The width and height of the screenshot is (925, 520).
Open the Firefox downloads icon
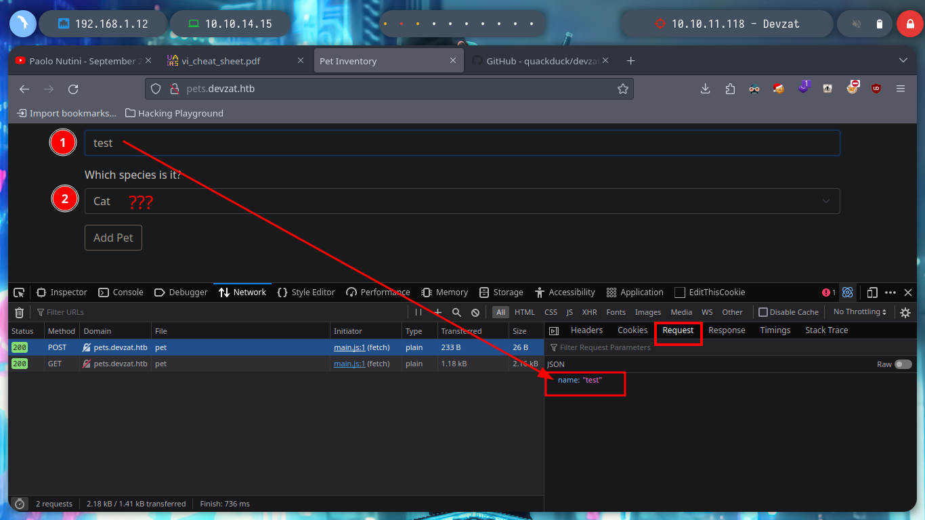point(705,89)
